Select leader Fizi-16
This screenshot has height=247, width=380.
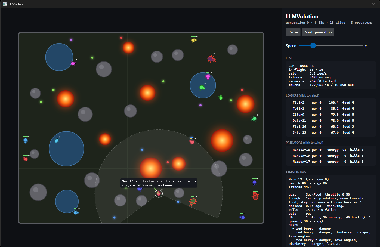click(331, 126)
